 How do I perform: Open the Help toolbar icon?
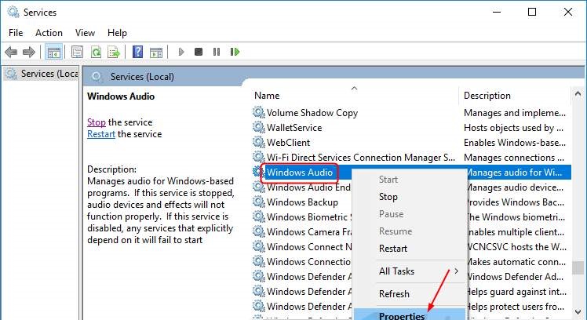click(138, 52)
